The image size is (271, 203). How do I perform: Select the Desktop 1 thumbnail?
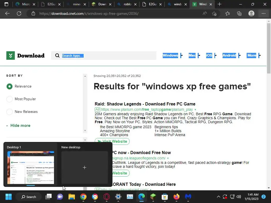point(31,167)
